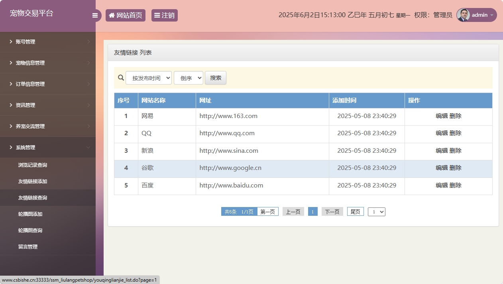Delete the 百度 link row

pyautogui.click(x=456, y=185)
